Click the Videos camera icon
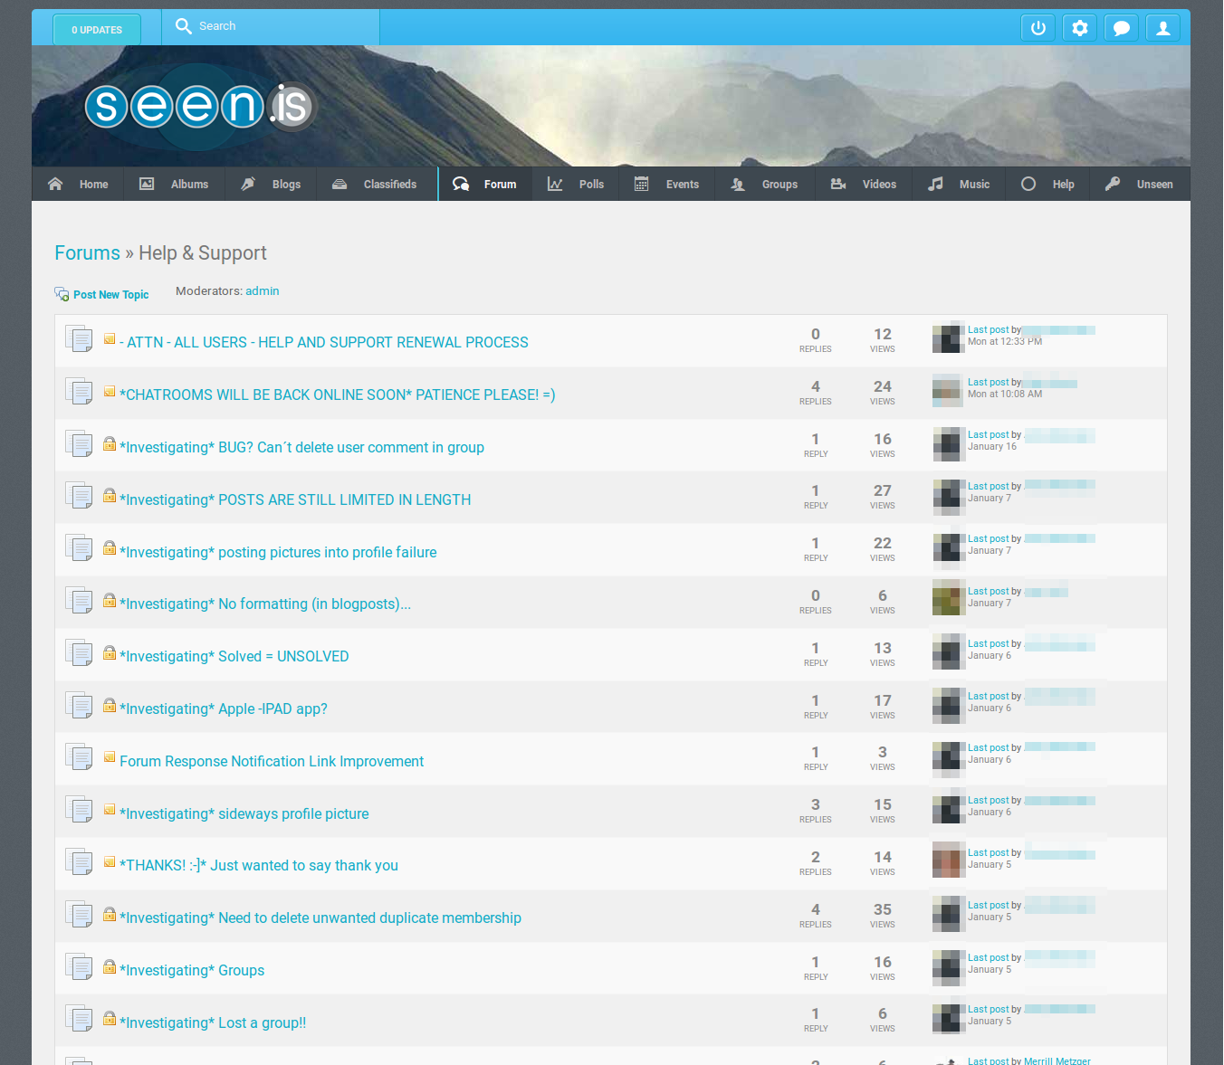Screen dimensions: 1224x1065 point(838,184)
